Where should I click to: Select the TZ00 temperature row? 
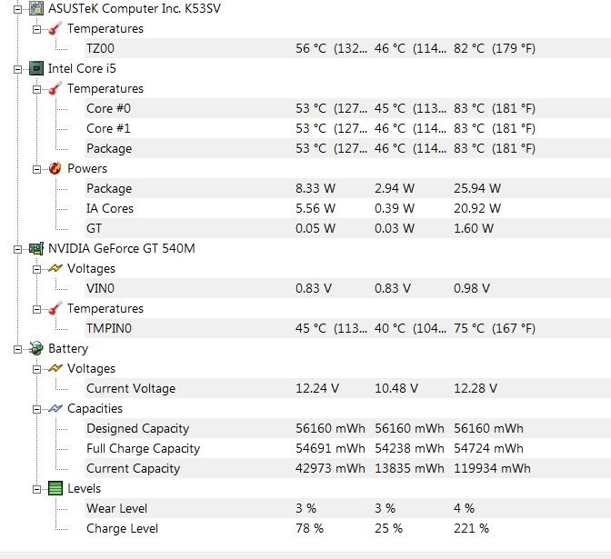pyautogui.click(x=347, y=48)
